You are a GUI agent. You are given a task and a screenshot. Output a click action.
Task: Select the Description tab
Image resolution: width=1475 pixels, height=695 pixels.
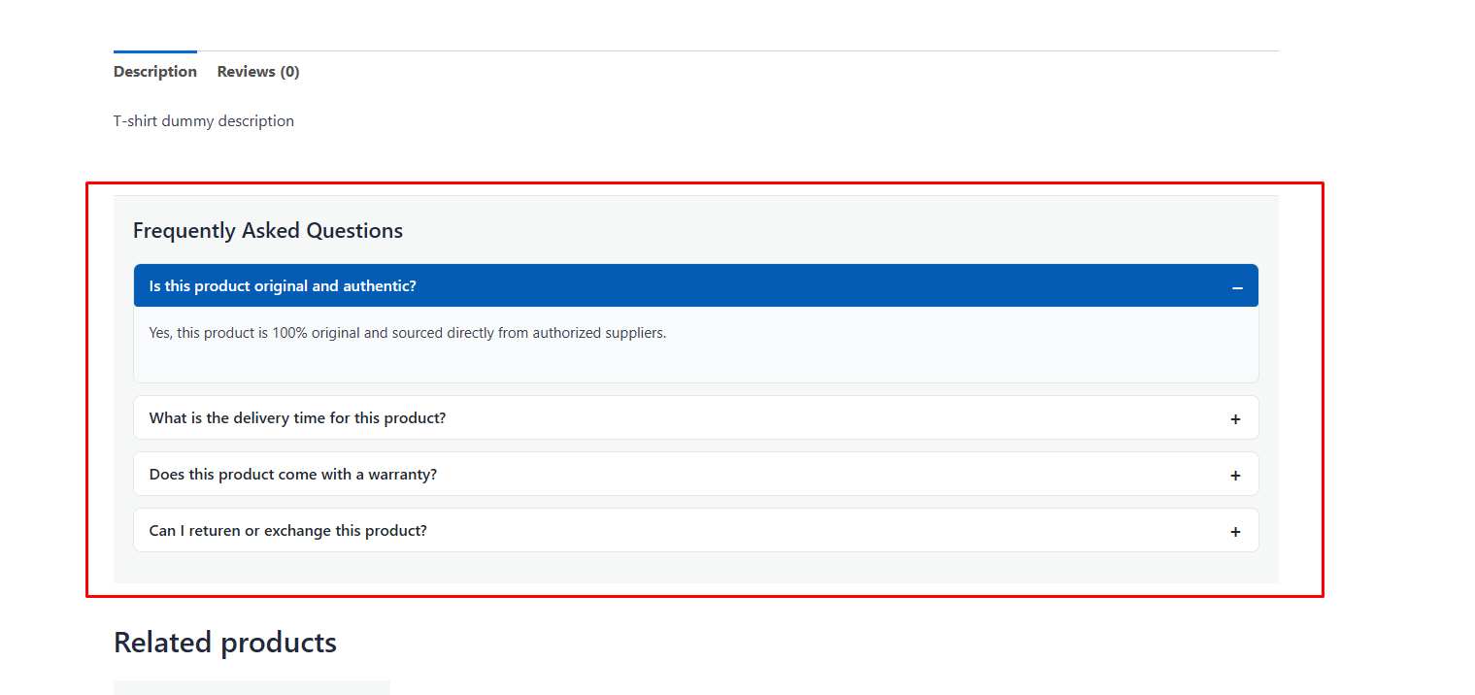click(154, 71)
